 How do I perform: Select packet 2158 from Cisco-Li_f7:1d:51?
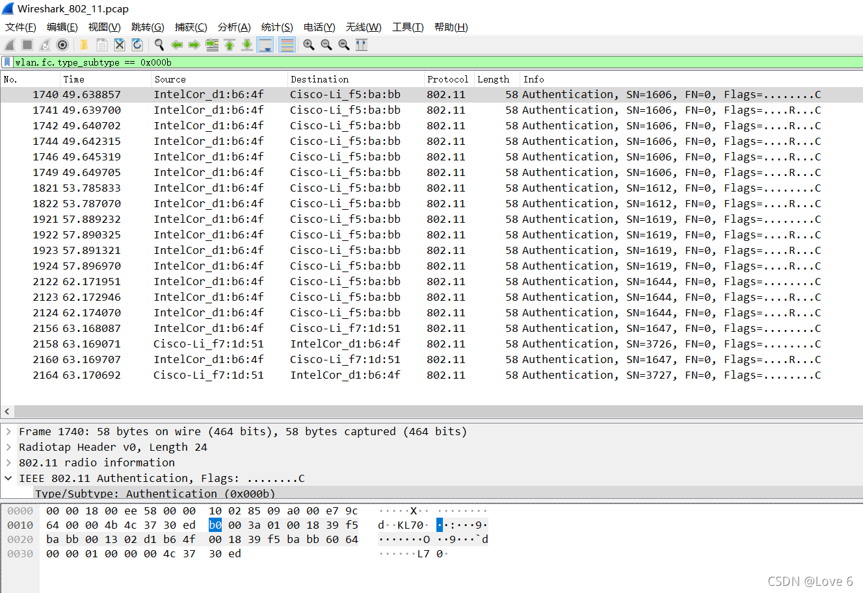[x=432, y=344]
